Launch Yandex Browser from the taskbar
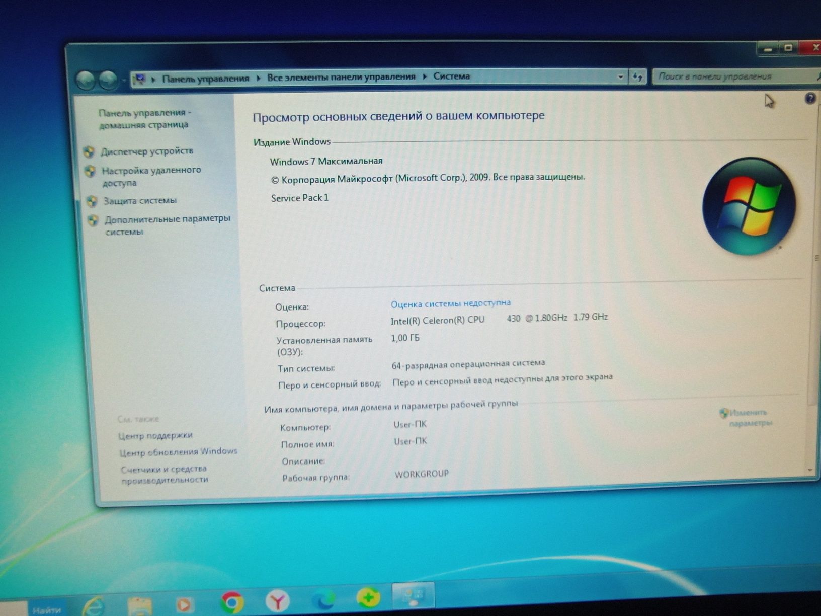This screenshot has width=821, height=616. pyautogui.click(x=277, y=600)
